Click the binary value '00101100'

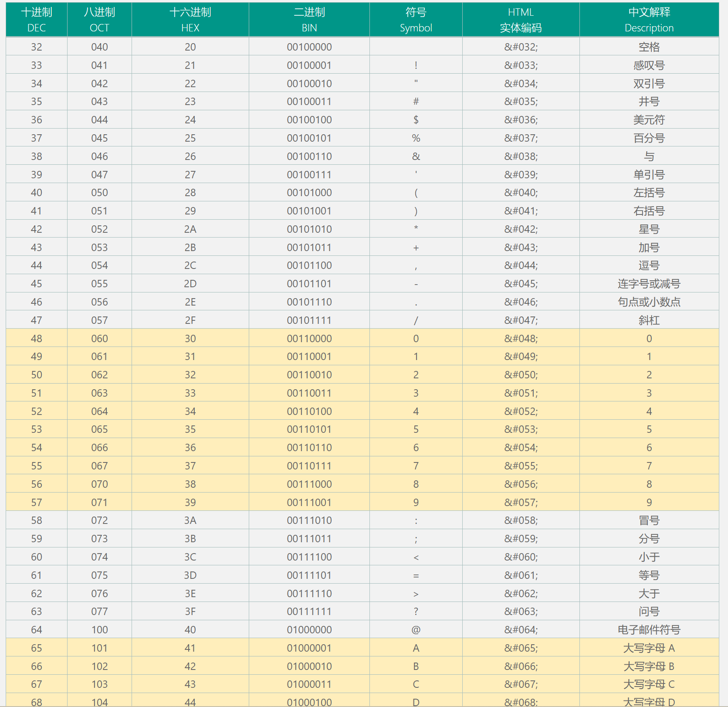309,265
